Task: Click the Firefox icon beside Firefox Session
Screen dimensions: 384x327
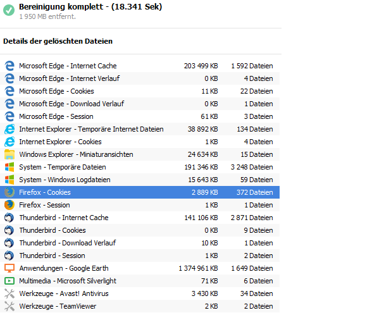Action: (x=9, y=205)
